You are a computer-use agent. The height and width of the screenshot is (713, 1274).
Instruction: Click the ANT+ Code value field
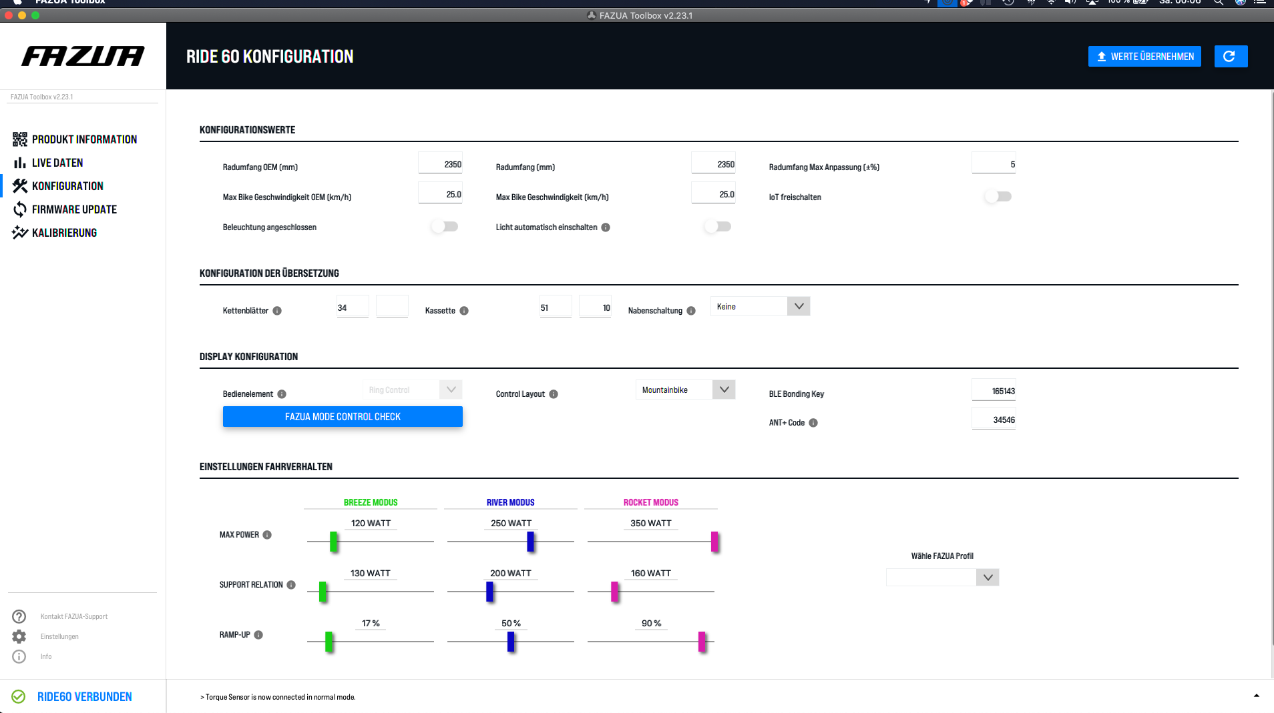(994, 419)
